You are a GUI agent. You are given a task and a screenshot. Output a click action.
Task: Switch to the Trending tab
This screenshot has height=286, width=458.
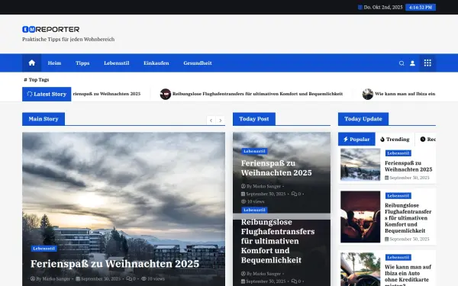click(x=395, y=140)
